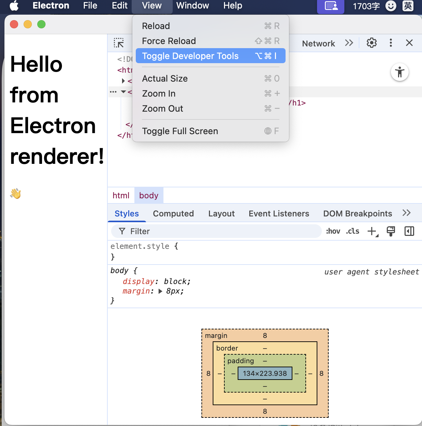The image size is (422, 426).
Task: Open the File menu
Action: [x=90, y=6]
